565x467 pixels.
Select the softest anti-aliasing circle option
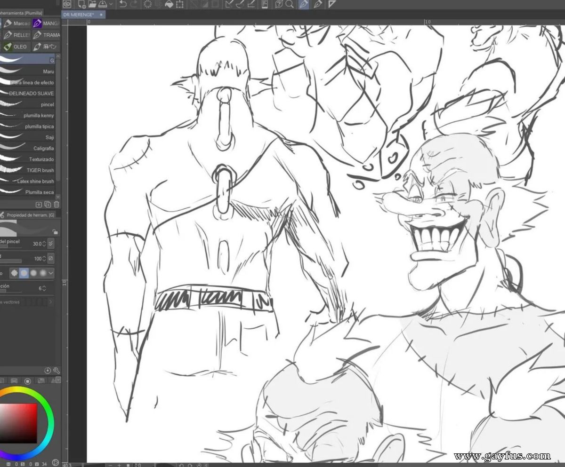[43, 273]
